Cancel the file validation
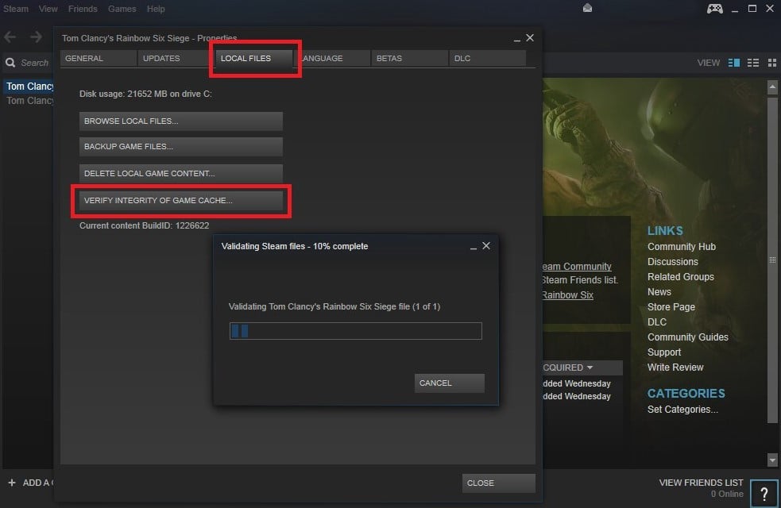Image resolution: width=781 pixels, height=508 pixels. [449, 383]
